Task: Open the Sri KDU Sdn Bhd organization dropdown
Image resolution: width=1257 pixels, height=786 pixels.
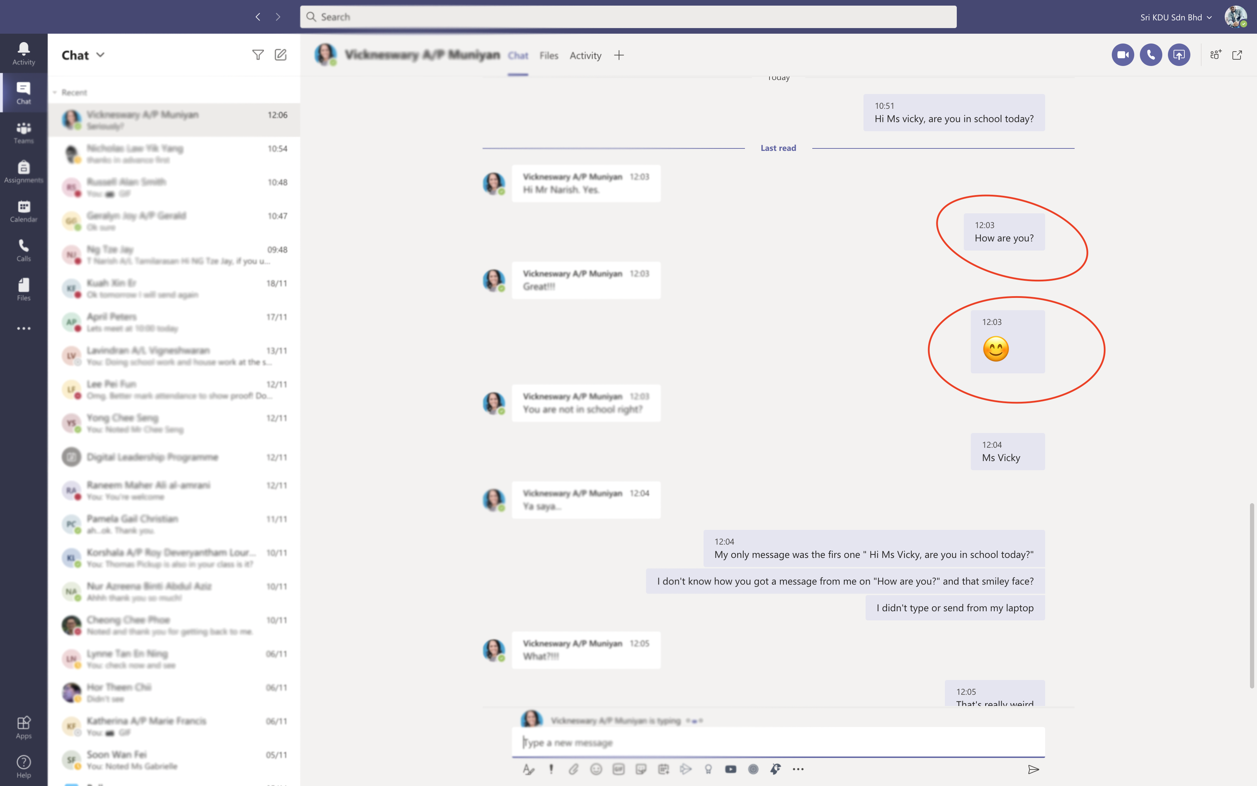Action: click(1176, 17)
